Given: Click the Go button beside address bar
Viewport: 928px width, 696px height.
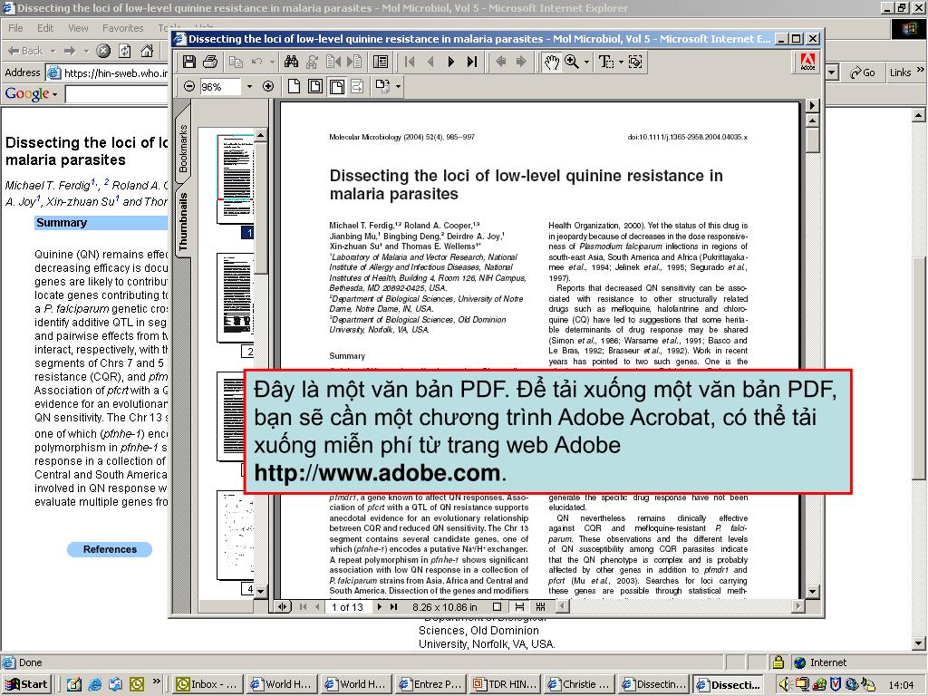Looking at the screenshot, I should (x=863, y=72).
